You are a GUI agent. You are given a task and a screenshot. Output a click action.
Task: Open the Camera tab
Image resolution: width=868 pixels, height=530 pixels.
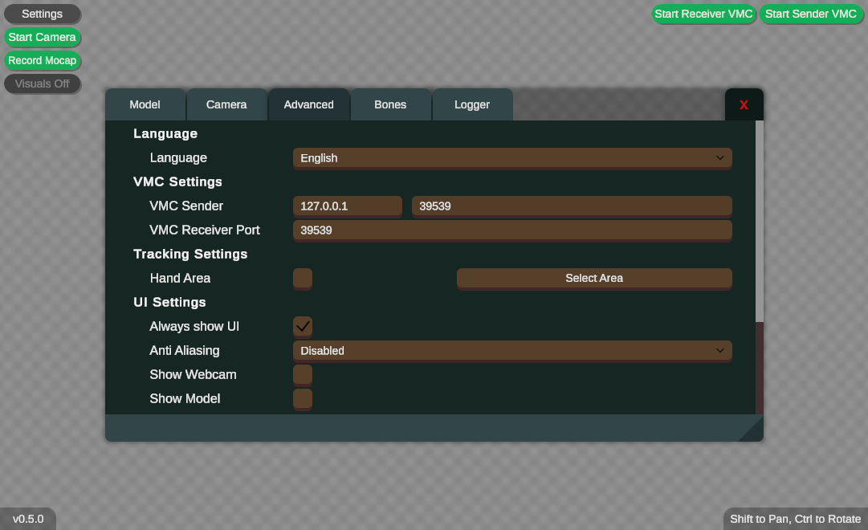tap(226, 105)
